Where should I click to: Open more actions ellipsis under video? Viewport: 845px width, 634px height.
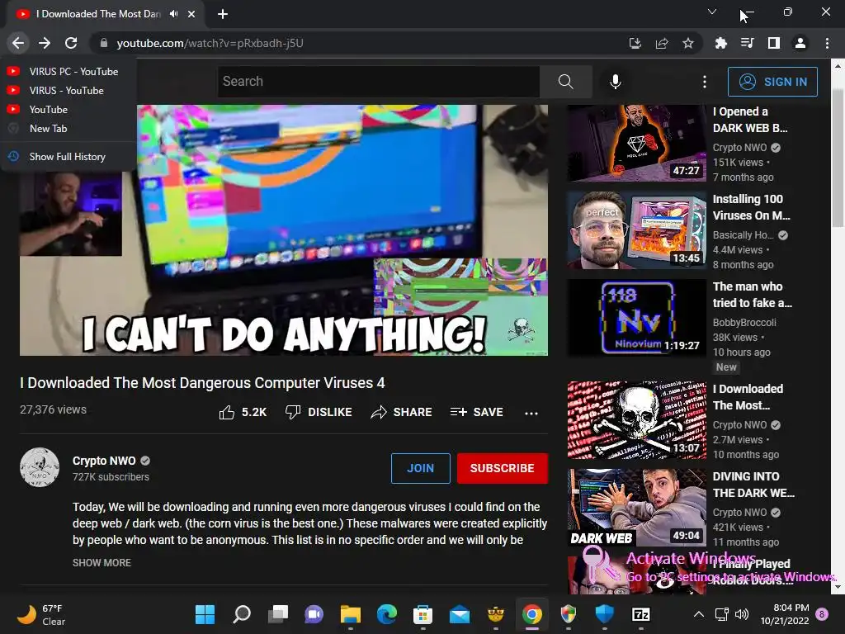(x=531, y=413)
